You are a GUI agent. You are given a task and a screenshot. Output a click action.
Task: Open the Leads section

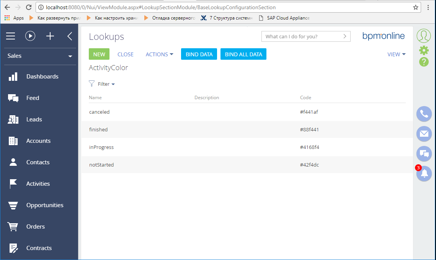point(34,119)
